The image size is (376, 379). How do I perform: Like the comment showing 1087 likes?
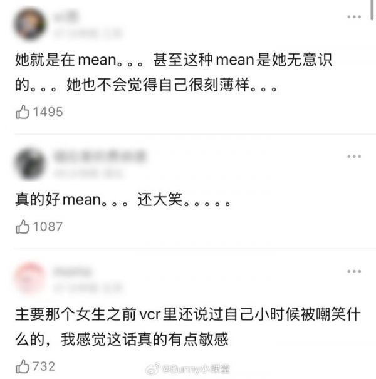click(23, 227)
